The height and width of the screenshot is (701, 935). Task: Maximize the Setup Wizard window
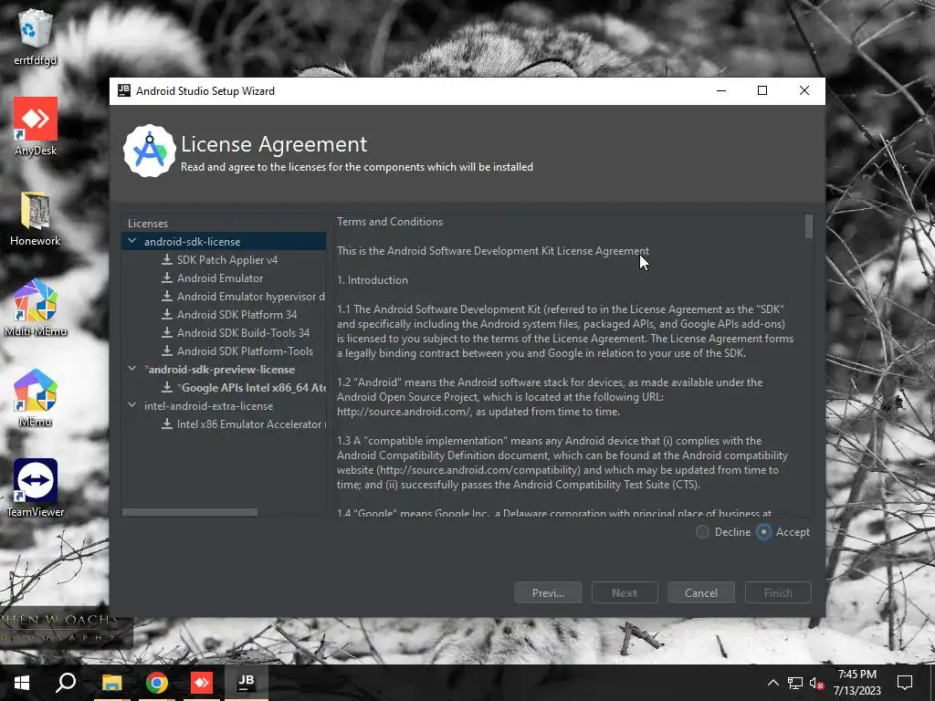pyautogui.click(x=762, y=90)
